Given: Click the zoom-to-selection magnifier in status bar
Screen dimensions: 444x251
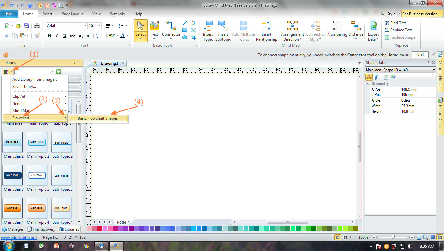Looking at the screenshot, I should click(425, 237).
